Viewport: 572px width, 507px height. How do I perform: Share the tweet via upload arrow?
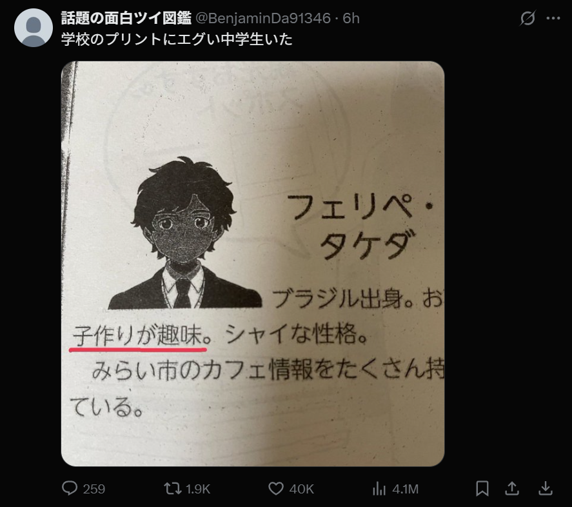tap(512, 488)
